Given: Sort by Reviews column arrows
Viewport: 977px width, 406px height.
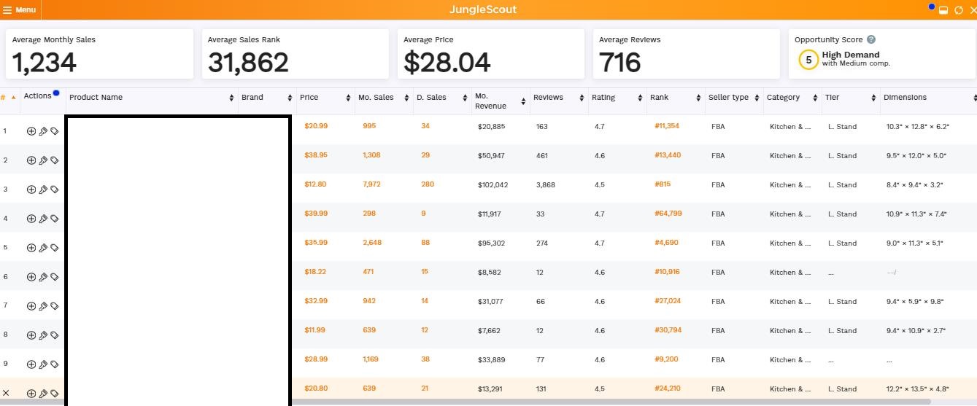Looking at the screenshot, I should pyautogui.click(x=582, y=98).
